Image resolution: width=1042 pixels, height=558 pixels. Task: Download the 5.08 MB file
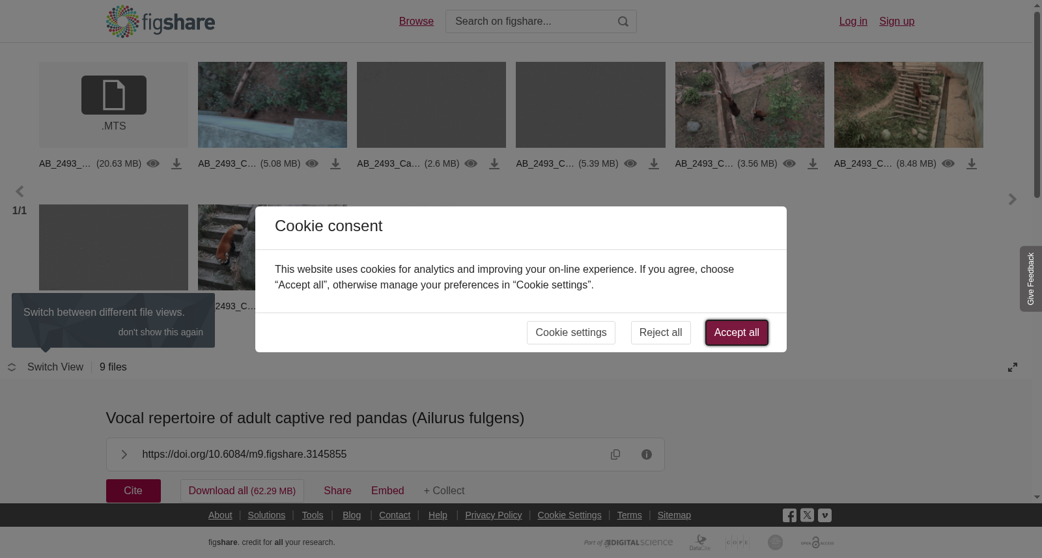point(335,164)
